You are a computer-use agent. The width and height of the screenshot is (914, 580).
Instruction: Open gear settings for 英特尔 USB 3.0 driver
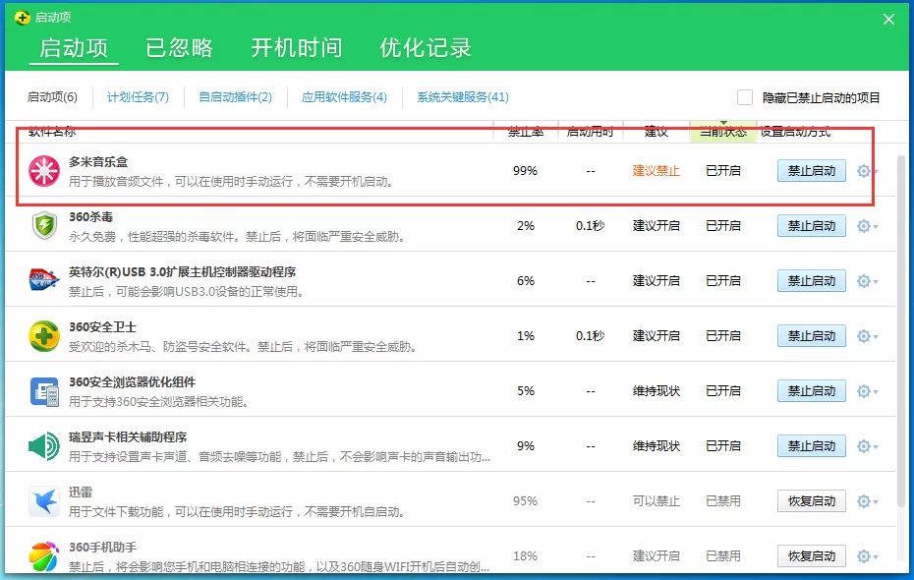(x=867, y=281)
